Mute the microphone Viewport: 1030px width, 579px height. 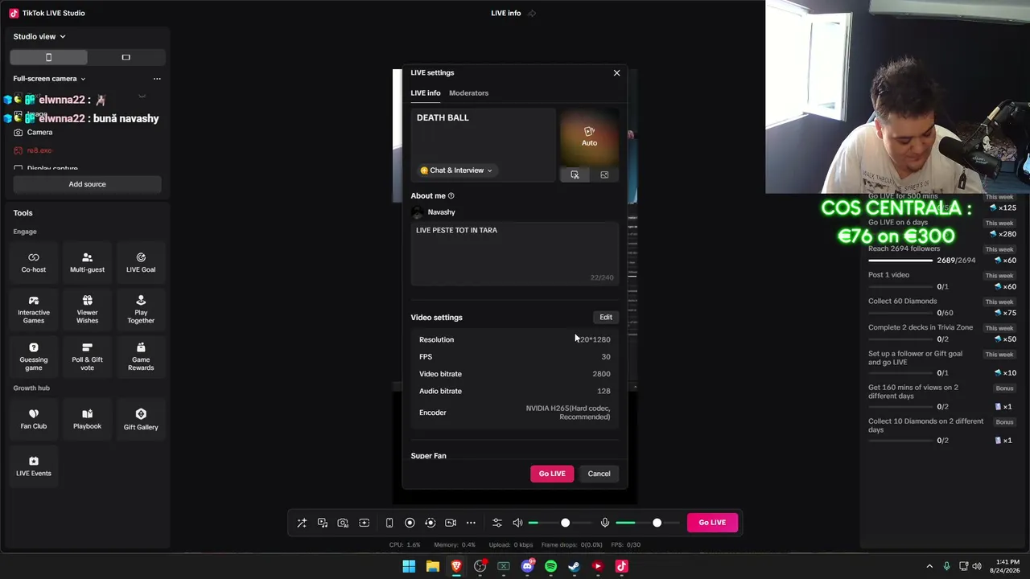coord(605,523)
